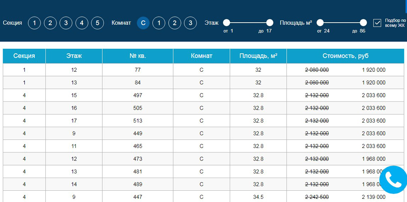
Task: Click old price 2 080 000 in apartment 77 row
Action: (317, 70)
